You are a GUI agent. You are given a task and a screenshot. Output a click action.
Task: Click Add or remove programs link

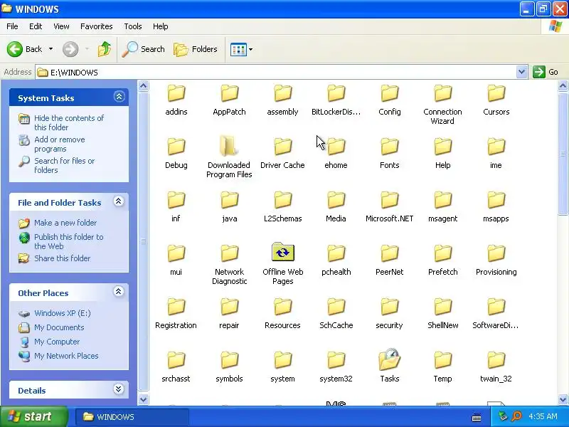point(60,144)
